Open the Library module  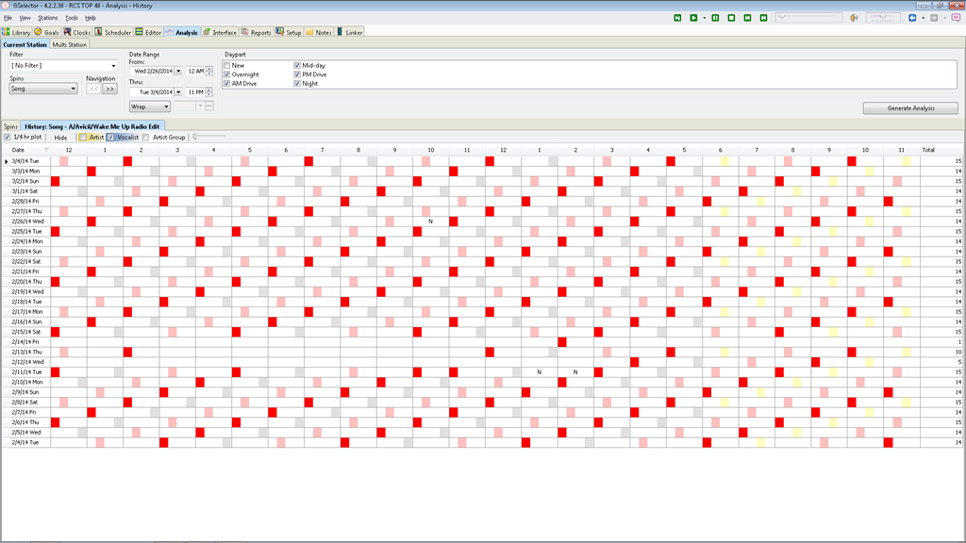tap(16, 32)
